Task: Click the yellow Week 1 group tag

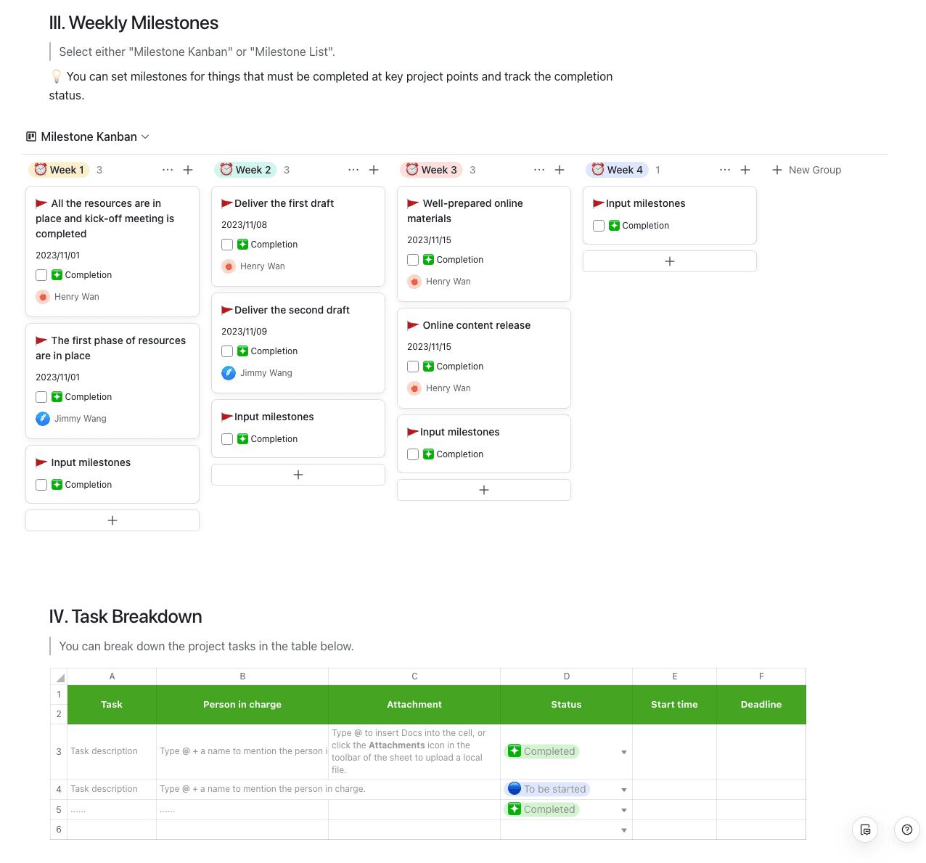Action: (60, 170)
